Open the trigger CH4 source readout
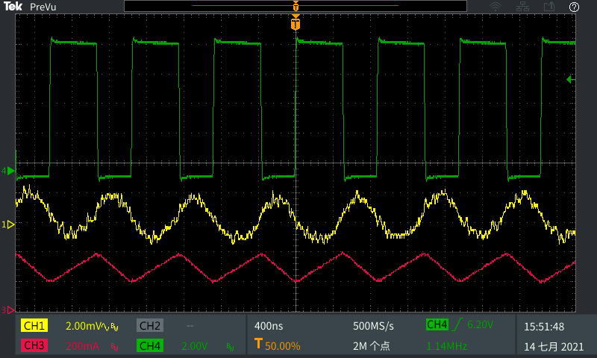This screenshot has width=597, height=358. click(x=437, y=324)
